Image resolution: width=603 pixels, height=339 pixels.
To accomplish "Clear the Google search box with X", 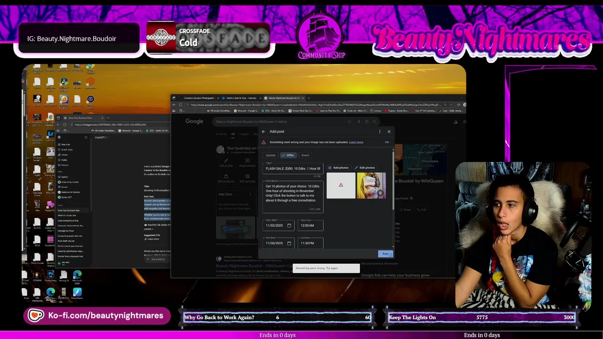I will coord(349,121).
